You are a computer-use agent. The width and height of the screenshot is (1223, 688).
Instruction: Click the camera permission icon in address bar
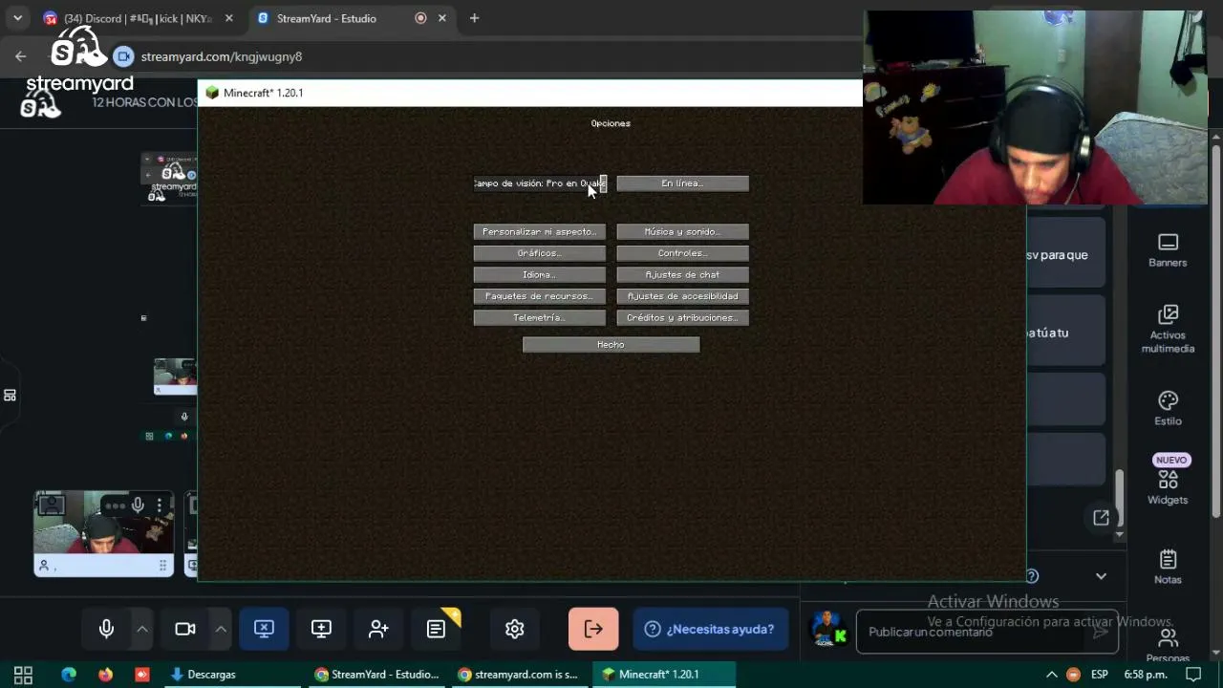[x=122, y=56]
